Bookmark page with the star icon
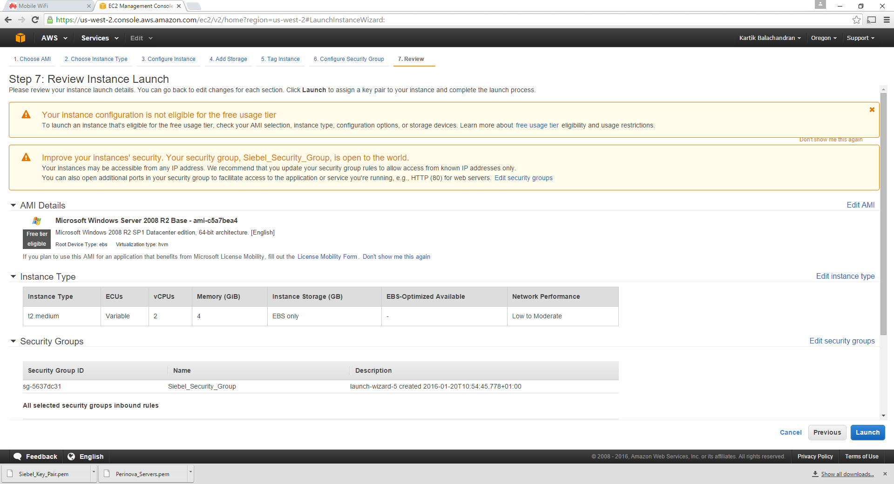Image resolution: width=894 pixels, height=484 pixels. pos(856,20)
